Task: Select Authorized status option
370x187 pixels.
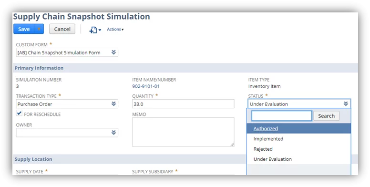Action: [299, 128]
